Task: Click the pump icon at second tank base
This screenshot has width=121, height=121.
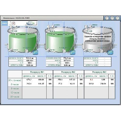Action: [48, 50]
